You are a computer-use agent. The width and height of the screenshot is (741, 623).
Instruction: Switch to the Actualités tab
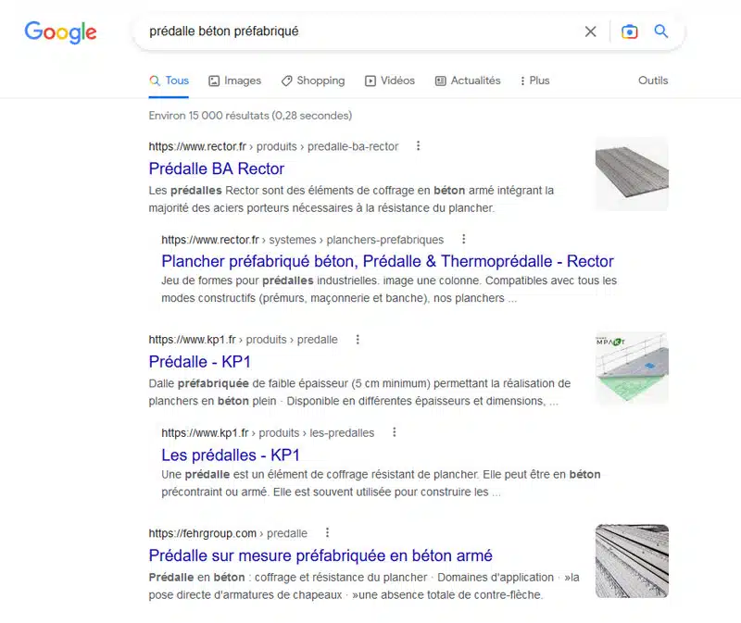coord(468,81)
